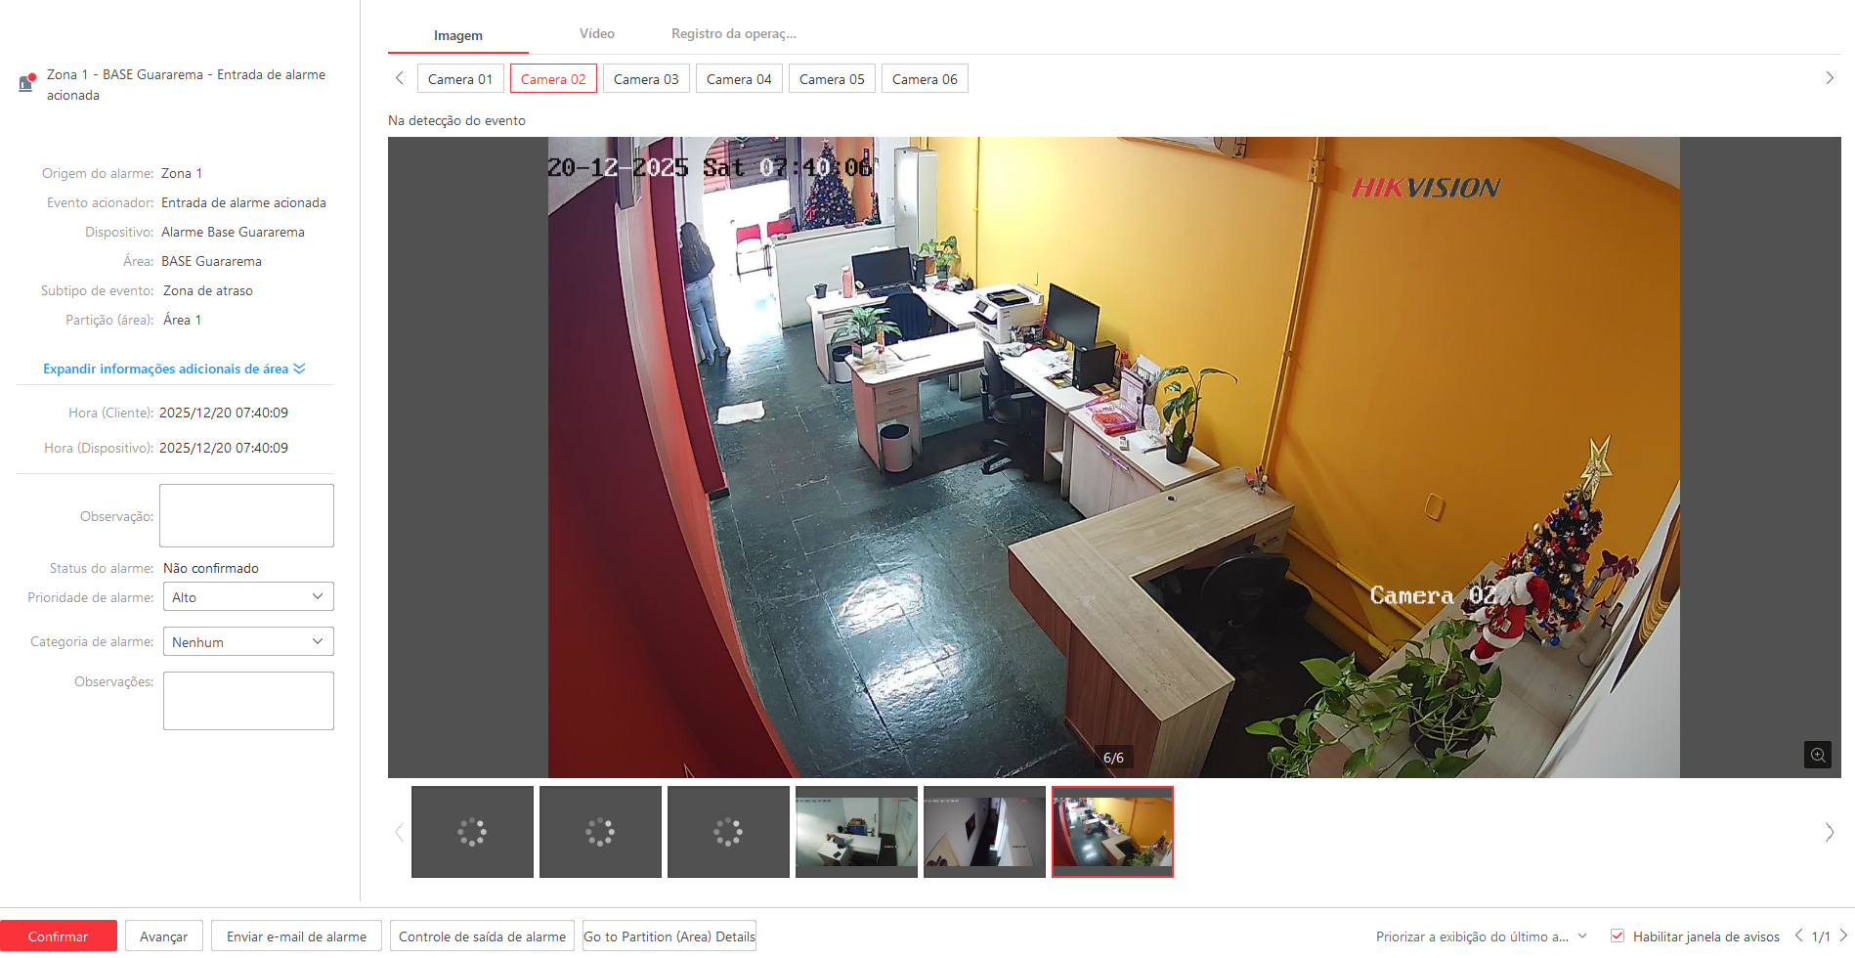1855x958 pixels.
Task: Expand informações adicionais de área
Action: click(174, 369)
